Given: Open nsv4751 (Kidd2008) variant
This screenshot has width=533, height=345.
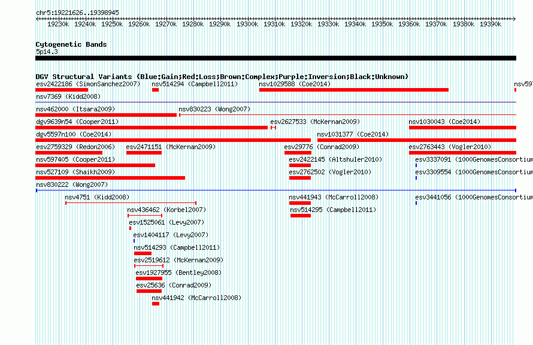Looking at the screenshot, I should click(x=97, y=197).
